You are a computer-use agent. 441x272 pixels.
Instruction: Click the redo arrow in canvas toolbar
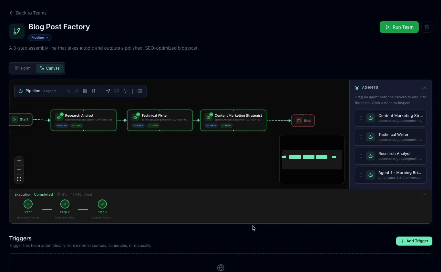77,91
